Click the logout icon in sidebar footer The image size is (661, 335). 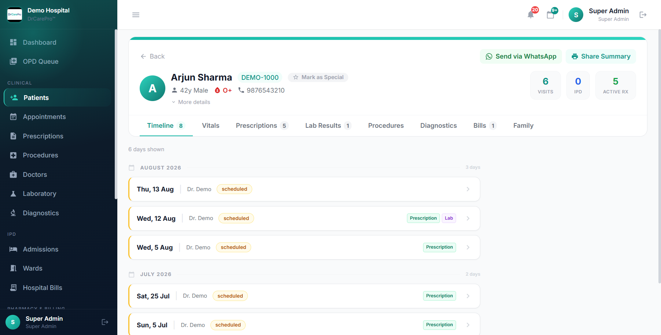click(x=105, y=322)
